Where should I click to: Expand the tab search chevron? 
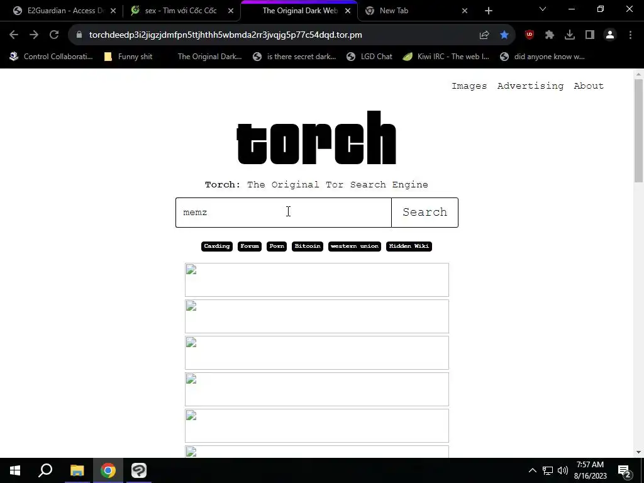point(543,9)
